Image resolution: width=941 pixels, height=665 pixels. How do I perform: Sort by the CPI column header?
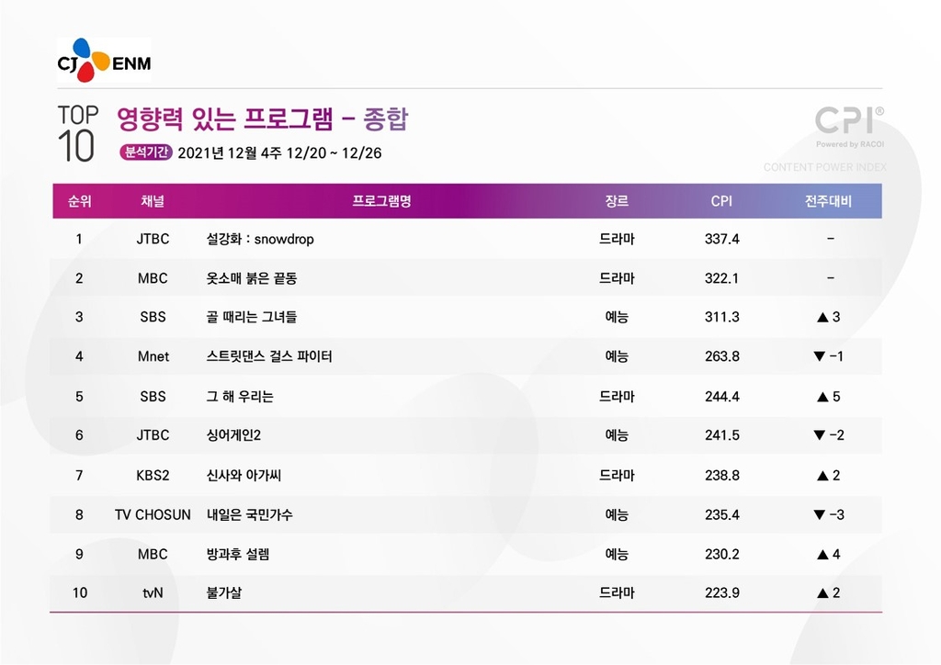[x=721, y=201]
